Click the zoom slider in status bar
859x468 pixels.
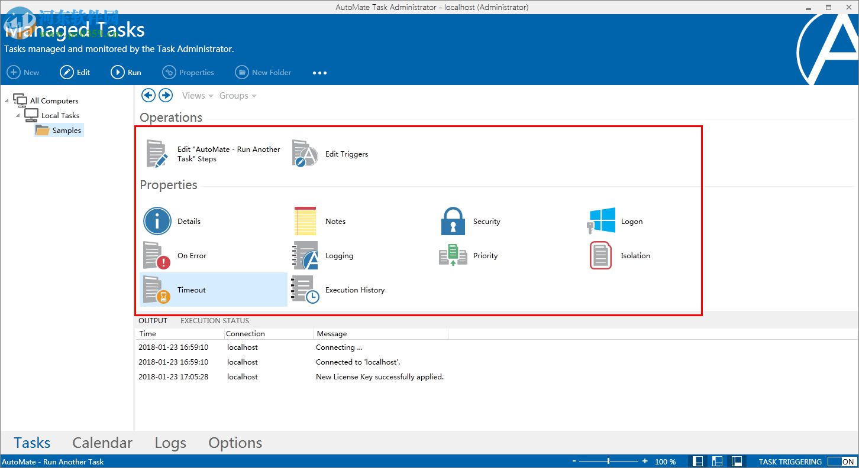tap(609, 461)
